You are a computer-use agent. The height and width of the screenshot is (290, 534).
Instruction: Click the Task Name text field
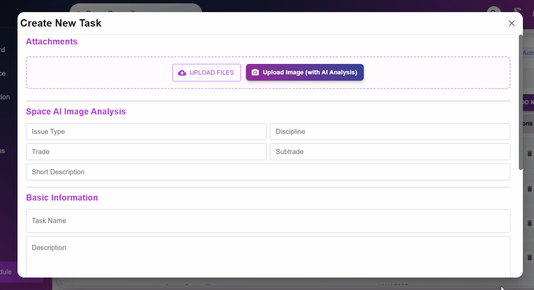coord(268,221)
